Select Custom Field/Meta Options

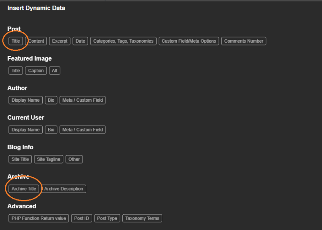[189, 41]
